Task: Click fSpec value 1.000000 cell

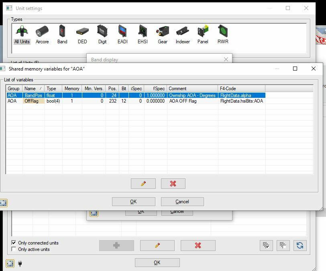Action: point(155,95)
